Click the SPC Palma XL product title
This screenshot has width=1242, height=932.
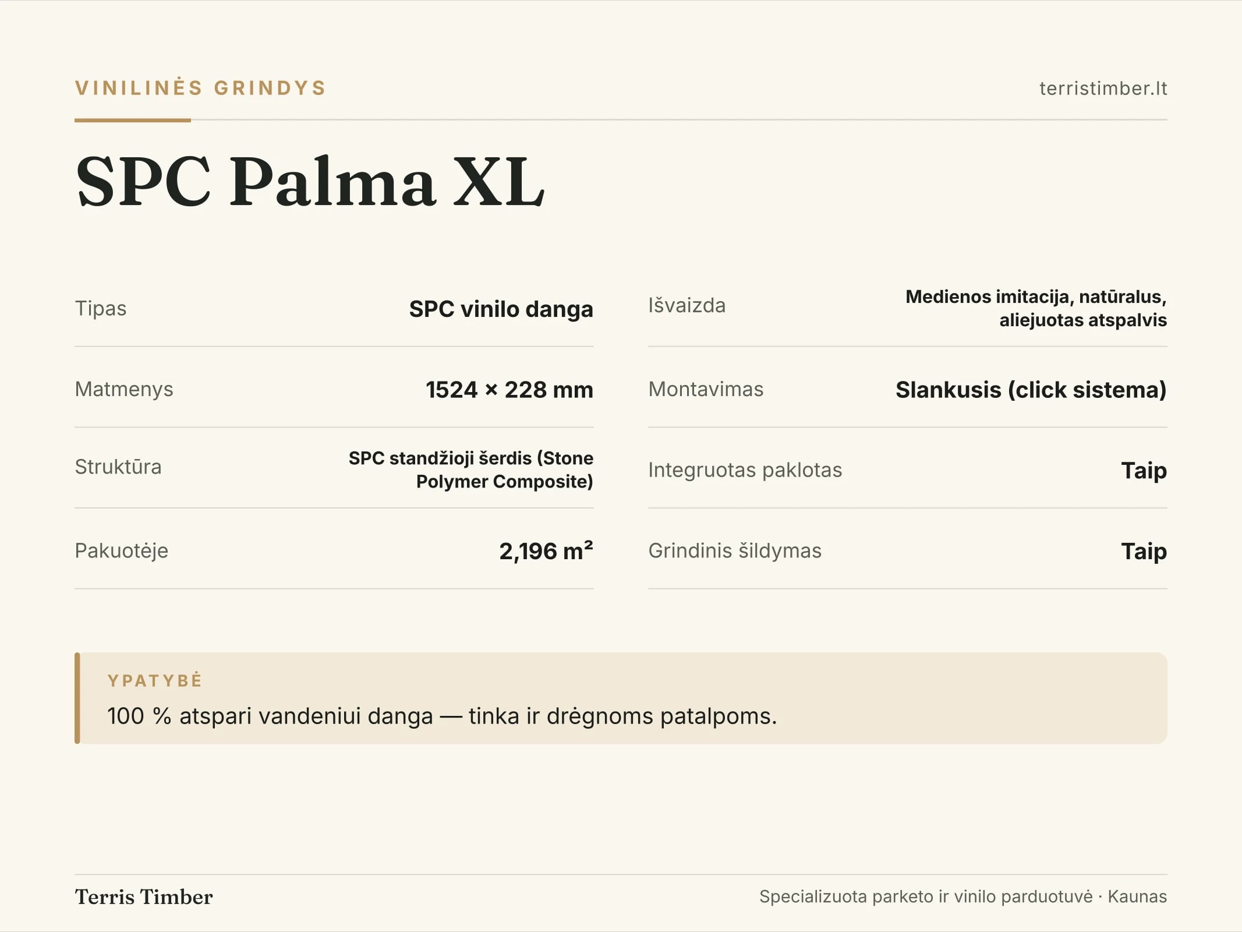(x=310, y=181)
